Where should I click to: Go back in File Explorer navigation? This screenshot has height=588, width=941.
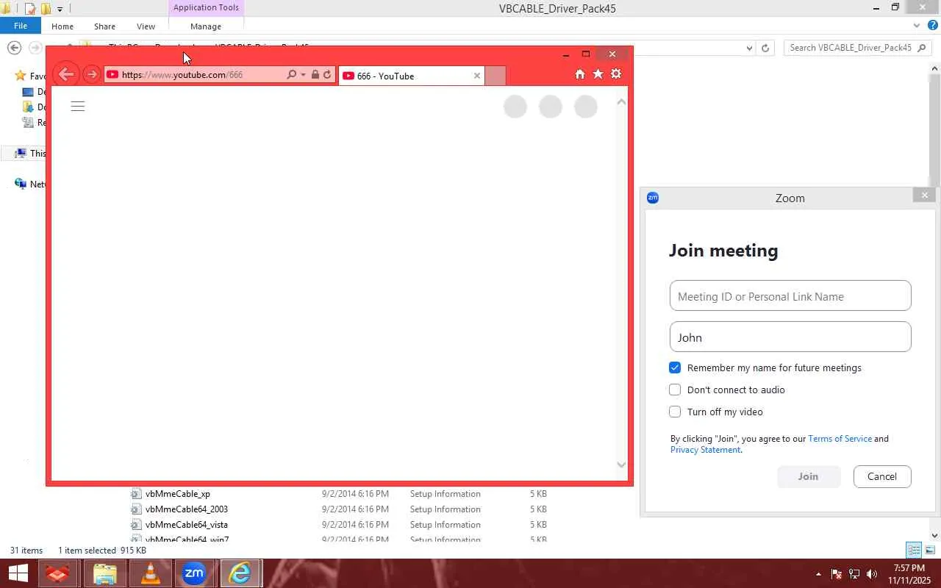[14, 48]
